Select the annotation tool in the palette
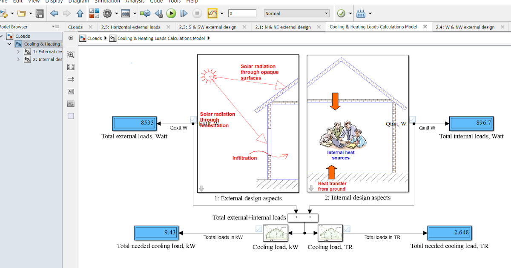Image resolution: width=511 pixels, height=268 pixels. coord(70,91)
